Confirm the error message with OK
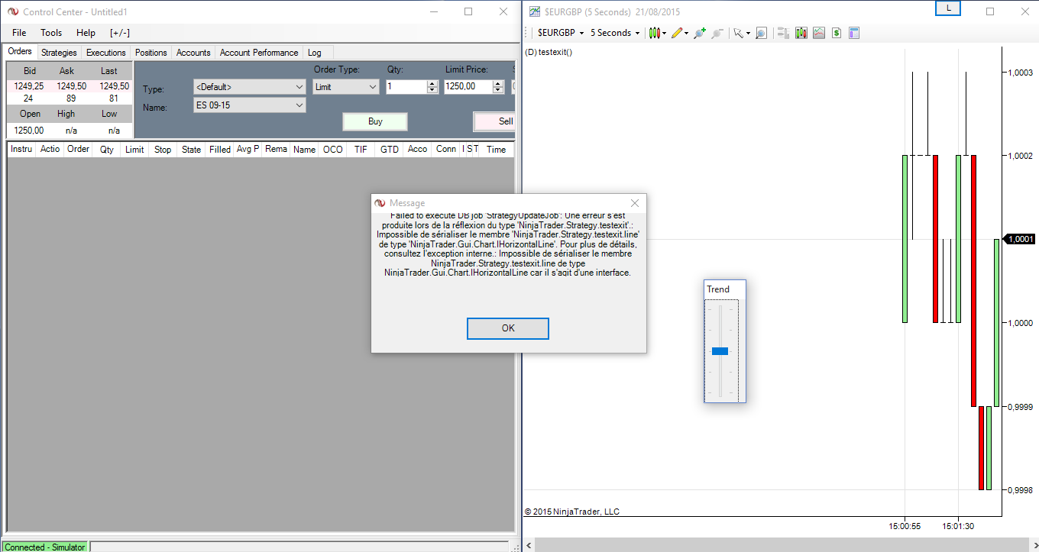 point(508,328)
